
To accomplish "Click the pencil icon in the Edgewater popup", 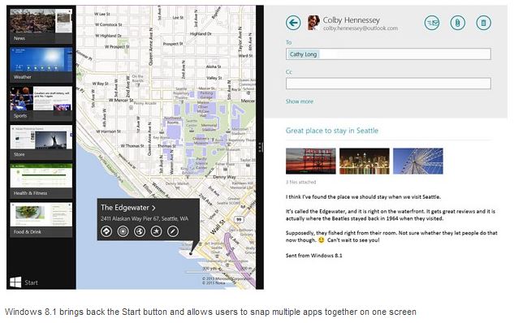I will (173, 231).
